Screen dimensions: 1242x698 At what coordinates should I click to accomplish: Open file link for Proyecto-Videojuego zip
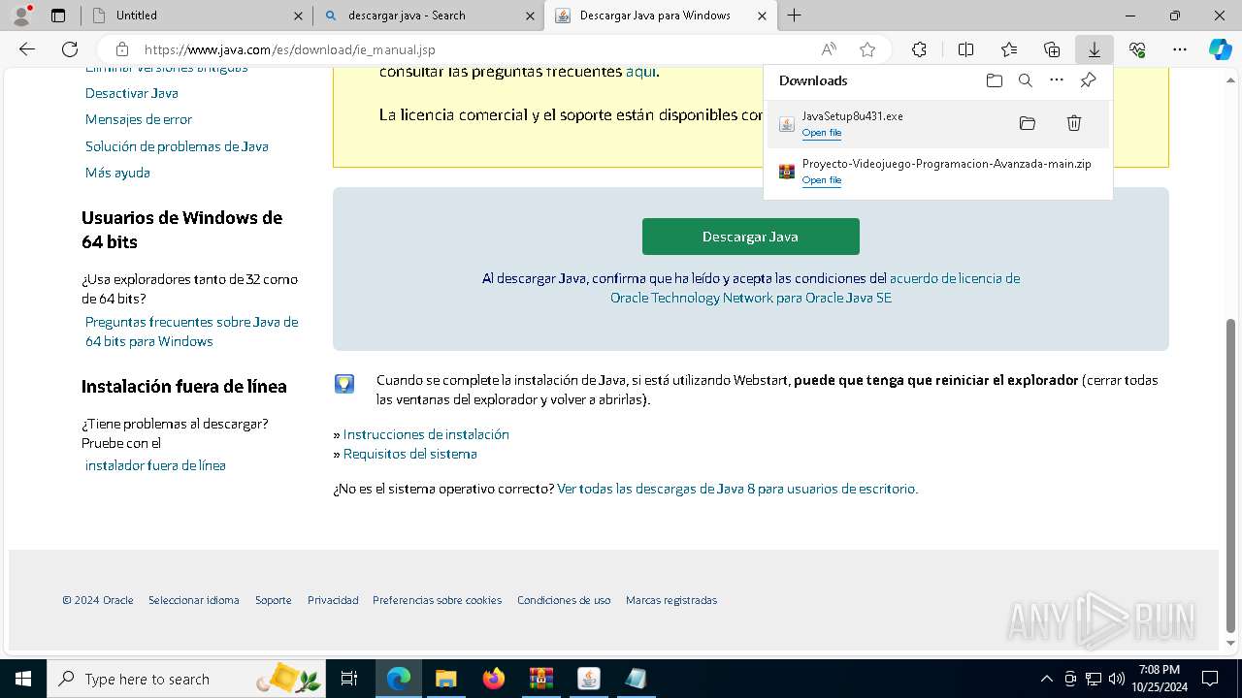[821, 180]
